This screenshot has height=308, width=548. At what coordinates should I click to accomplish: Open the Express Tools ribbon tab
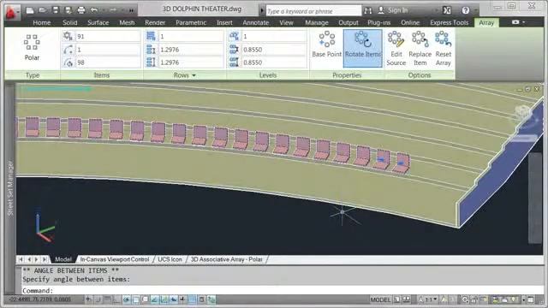click(449, 23)
